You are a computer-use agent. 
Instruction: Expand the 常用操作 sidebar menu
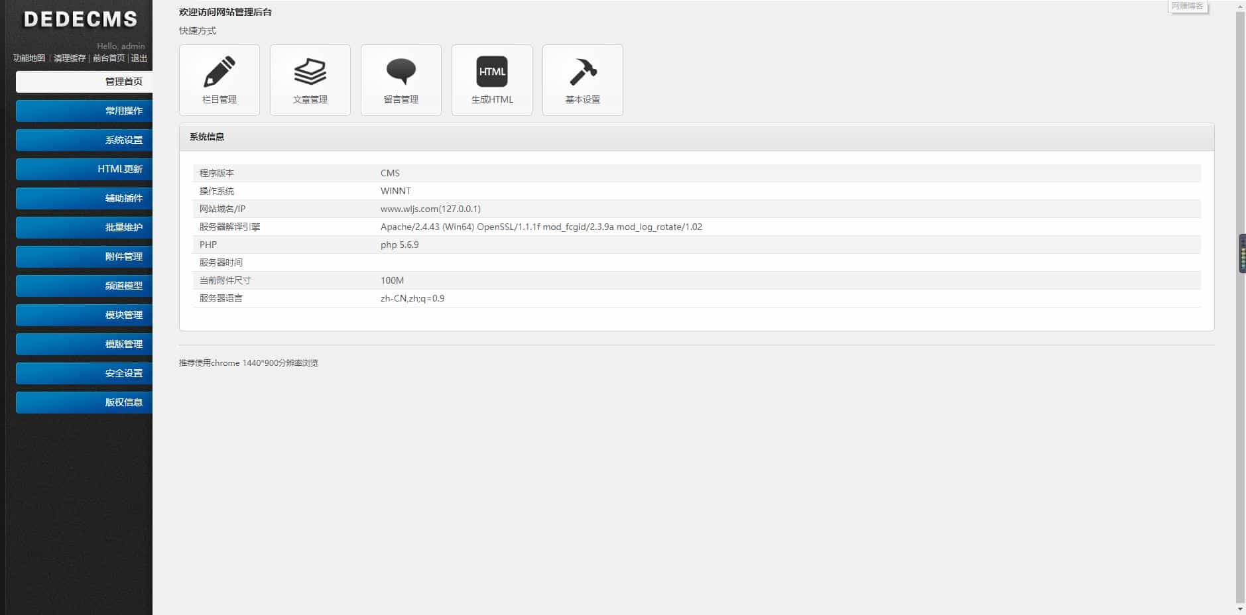click(x=84, y=111)
